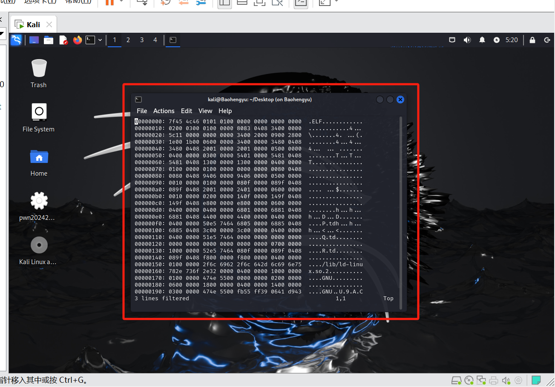The image size is (555, 387).
Task: Lock the screen with the padlock icon
Action: (532, 40)
